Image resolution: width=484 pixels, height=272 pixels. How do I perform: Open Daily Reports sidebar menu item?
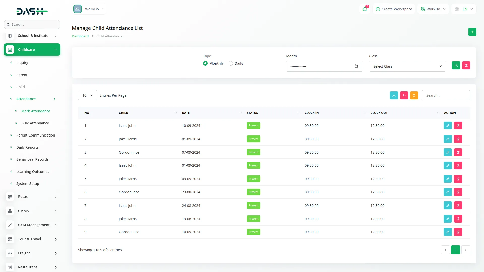(27, 147)
